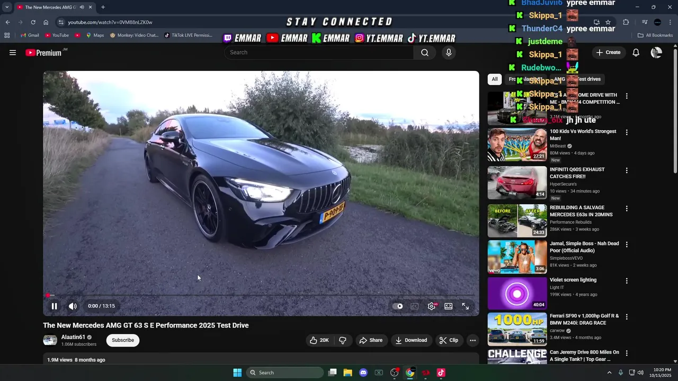Click the search magnifier button
Screen dimensions: 678x381
click(425, 52)
